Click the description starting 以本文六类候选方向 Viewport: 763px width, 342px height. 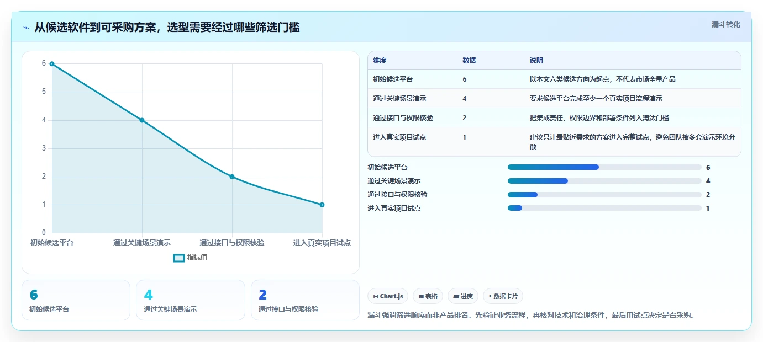coord(602,79)
